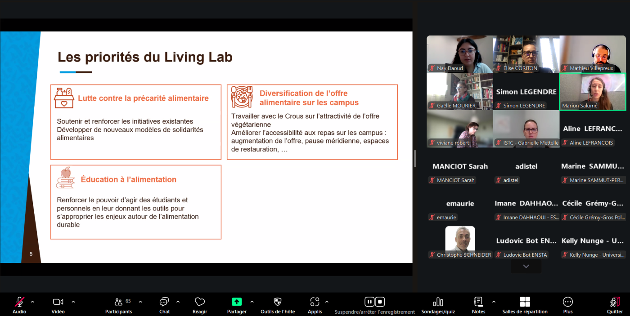Expand audio options arrow next to Audio
Screen dimensions: 630x316
point(32,302)
